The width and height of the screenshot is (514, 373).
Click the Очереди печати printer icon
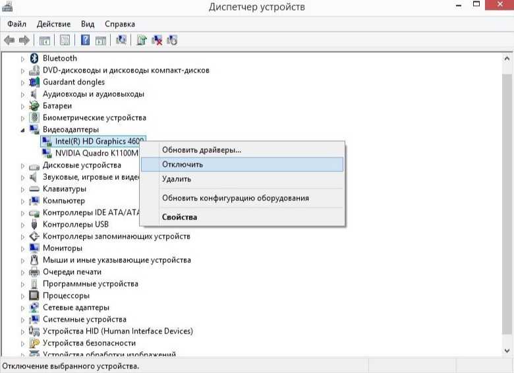point(34,272)
